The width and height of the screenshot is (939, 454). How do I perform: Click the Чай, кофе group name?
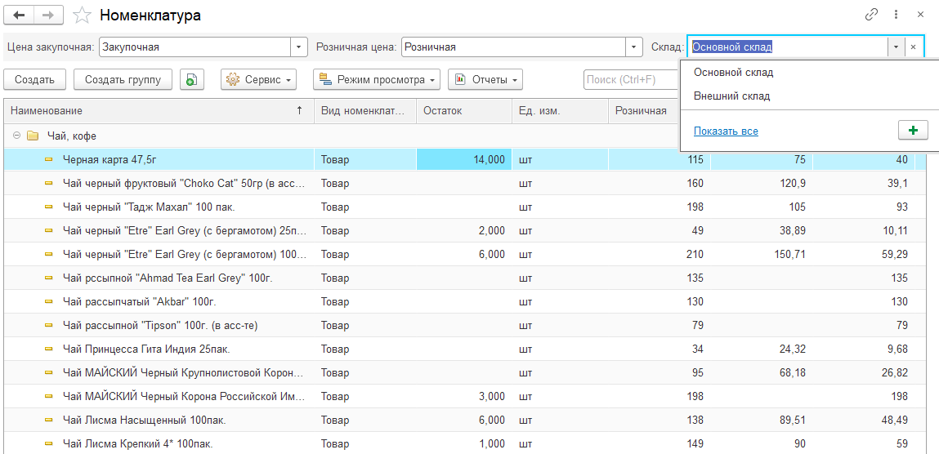tap(72, 136)
